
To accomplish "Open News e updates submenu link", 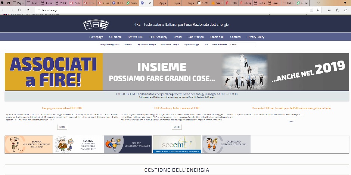I will click(x=220, y=44).
